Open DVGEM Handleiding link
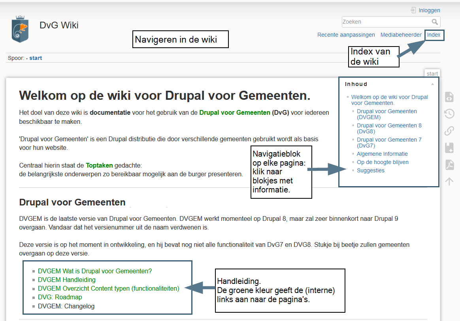This screenshot has height=321, width=460. click(67, 280)
